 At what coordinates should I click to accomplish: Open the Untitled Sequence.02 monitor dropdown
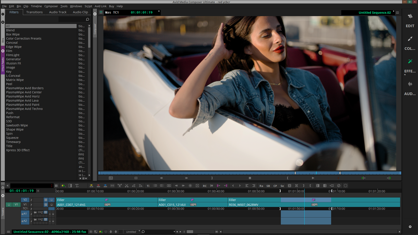(x=394, y=12)
